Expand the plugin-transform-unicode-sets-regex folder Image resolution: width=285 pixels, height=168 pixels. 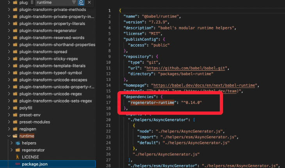[9, 101]
